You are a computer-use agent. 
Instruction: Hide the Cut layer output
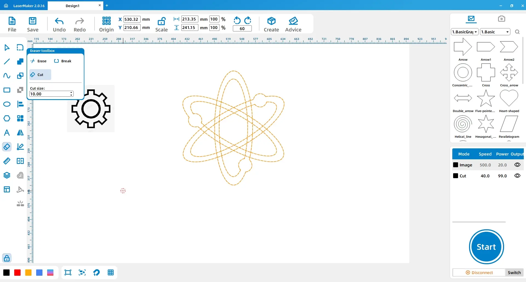tap(517, 176)
